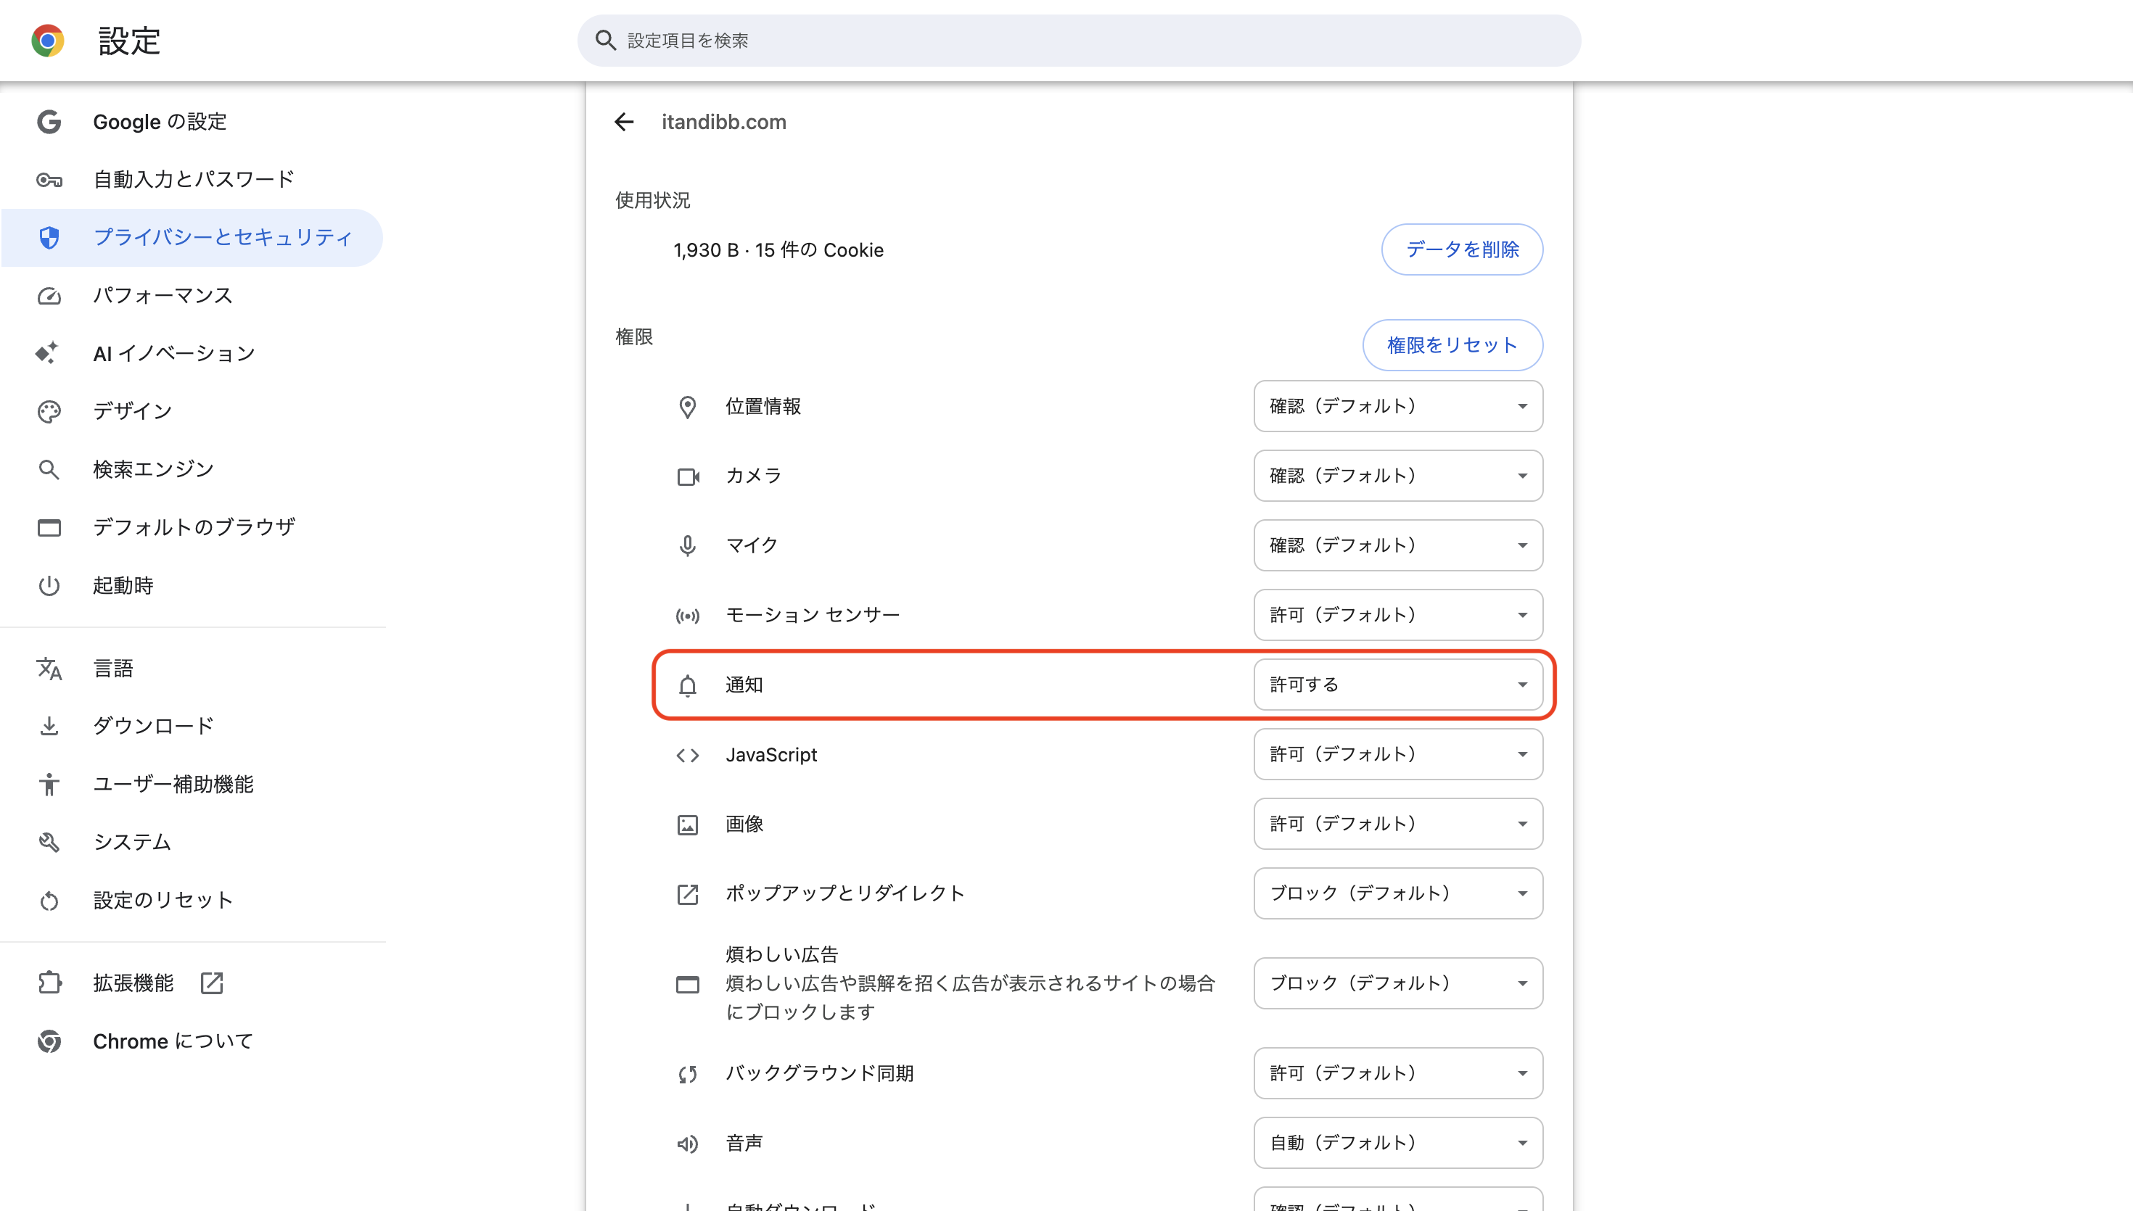The height and width of the screenshot is (1211, 2133).
Task: Click the power icon for 起動時
Action: [x=49, y=585]
